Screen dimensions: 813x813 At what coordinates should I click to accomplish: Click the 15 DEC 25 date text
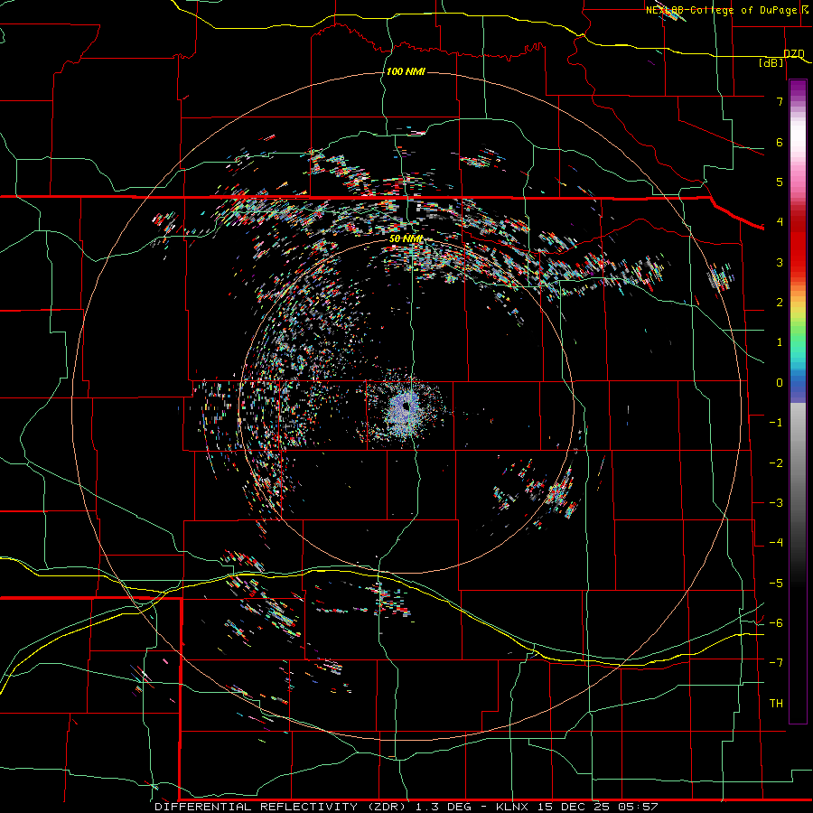coord(573,807)
